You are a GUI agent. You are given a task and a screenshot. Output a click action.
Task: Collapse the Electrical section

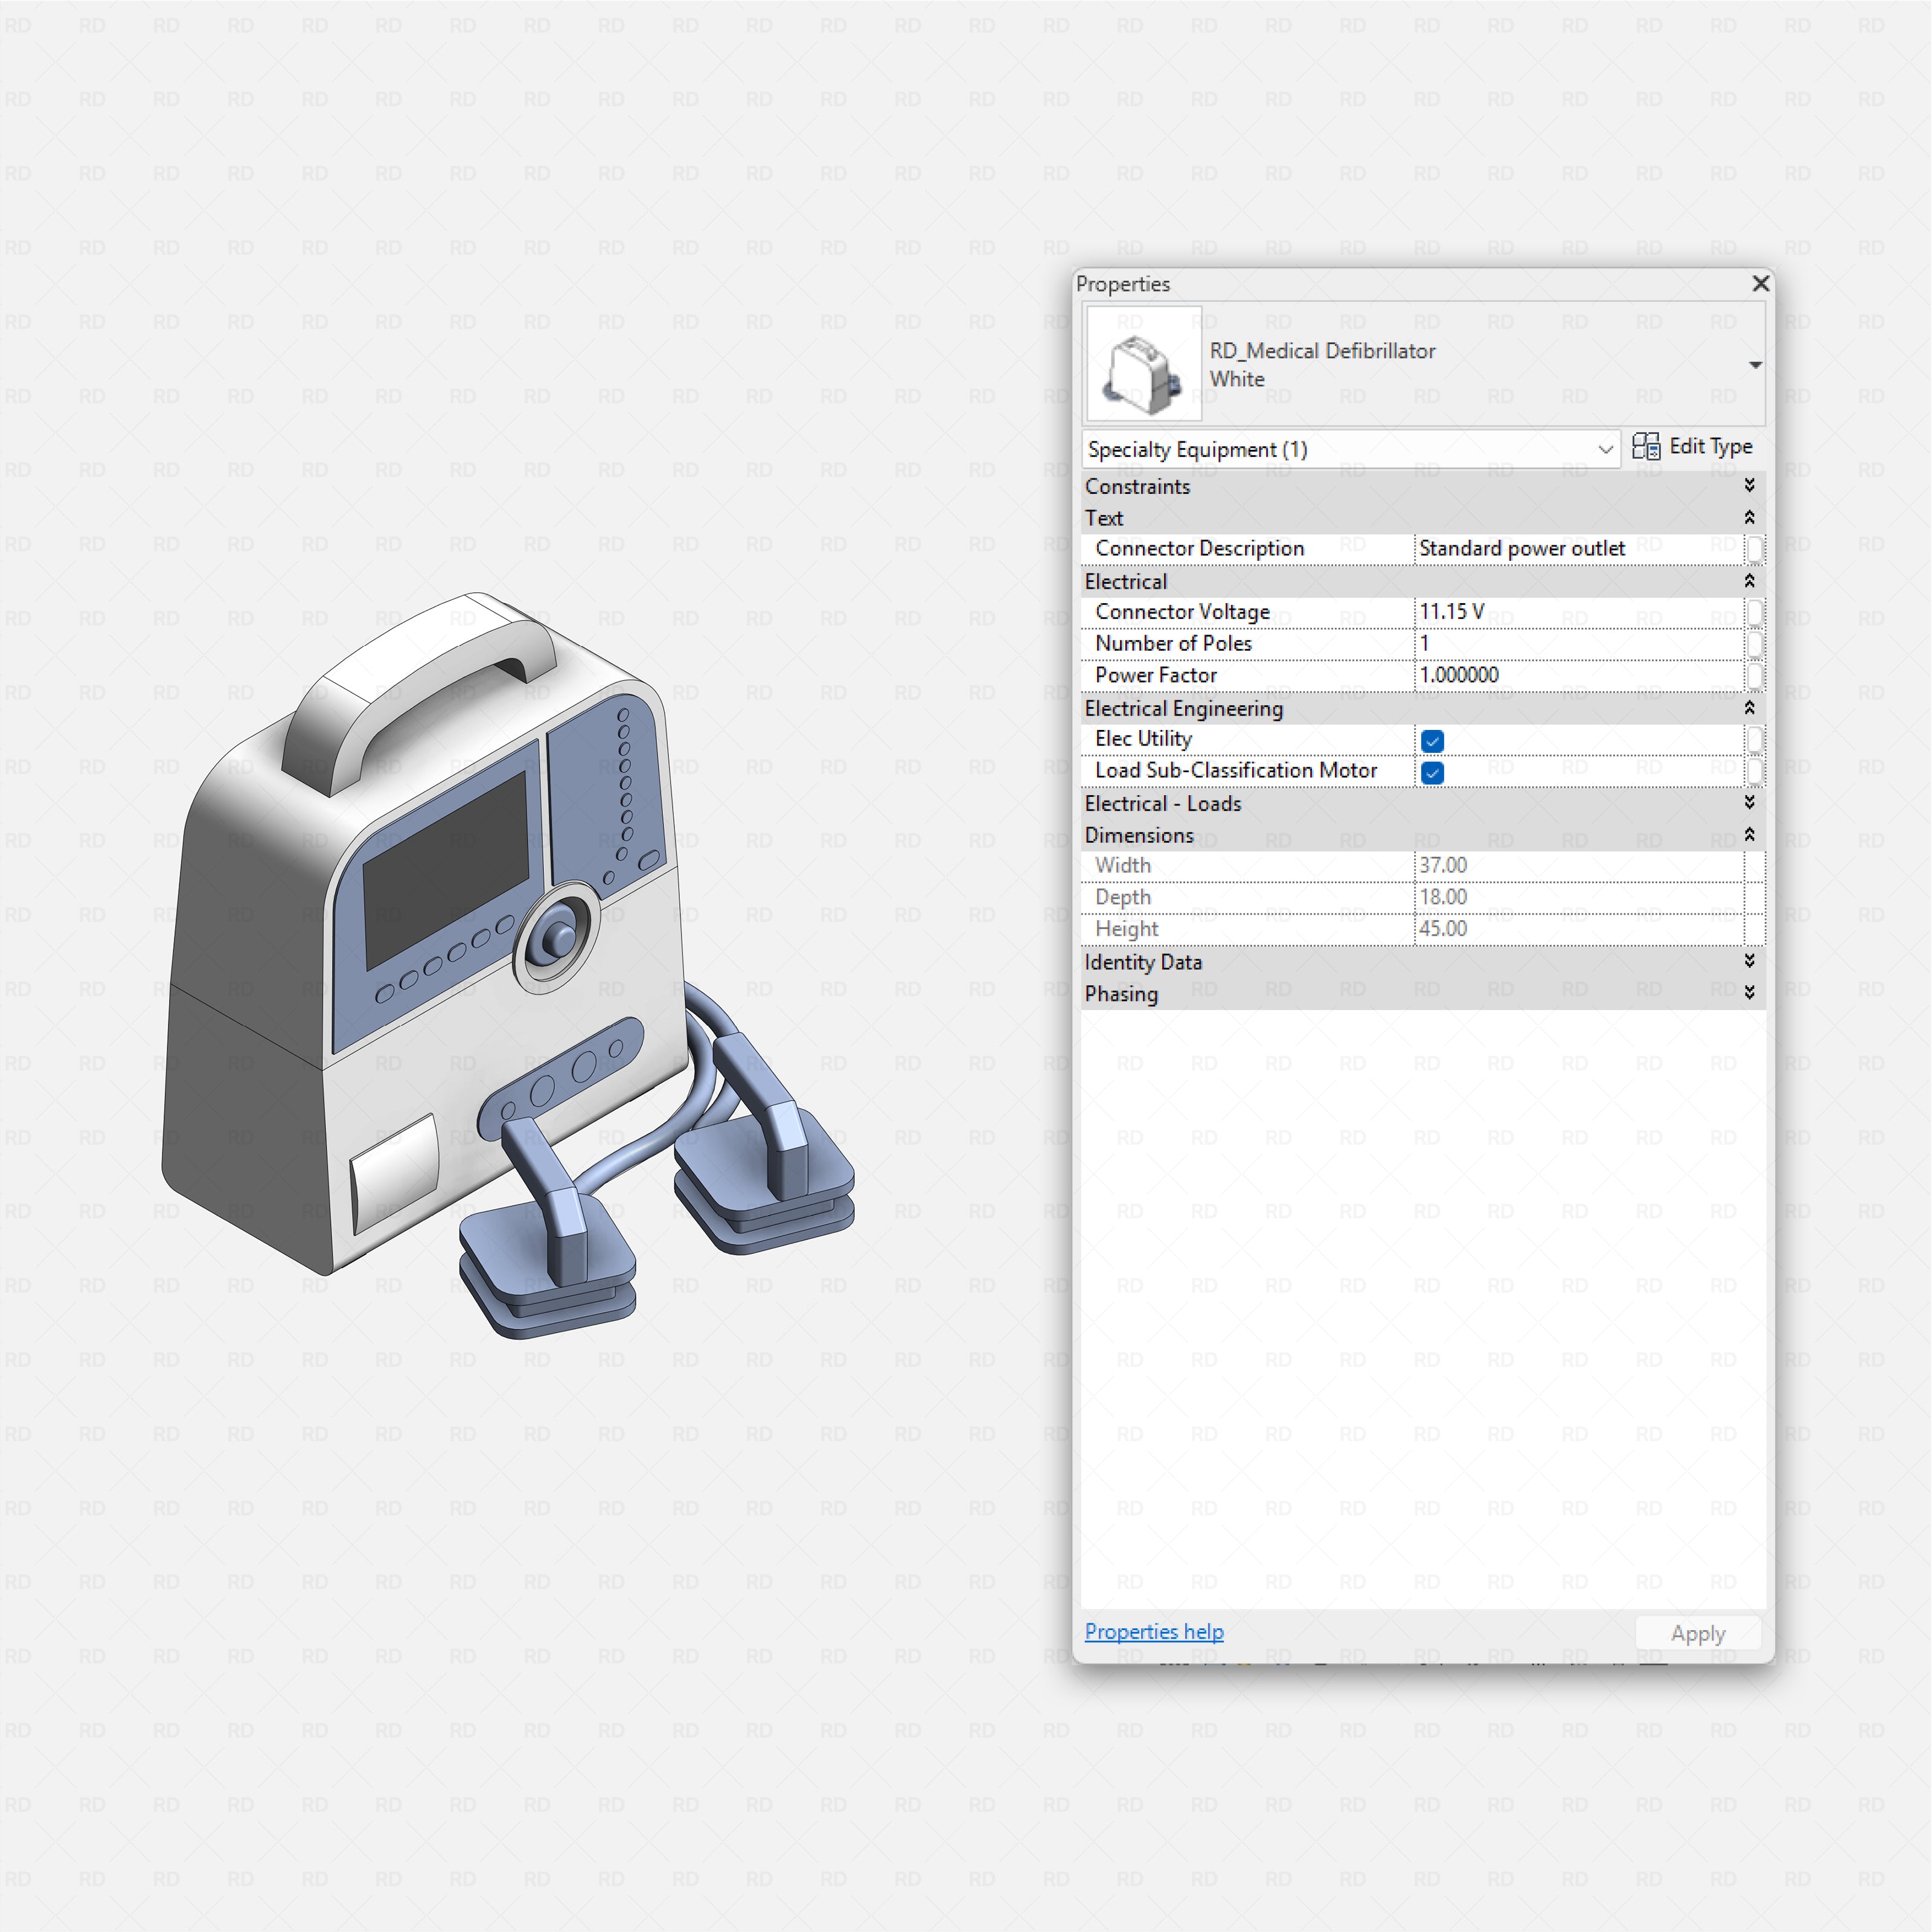pos(1750,581)
